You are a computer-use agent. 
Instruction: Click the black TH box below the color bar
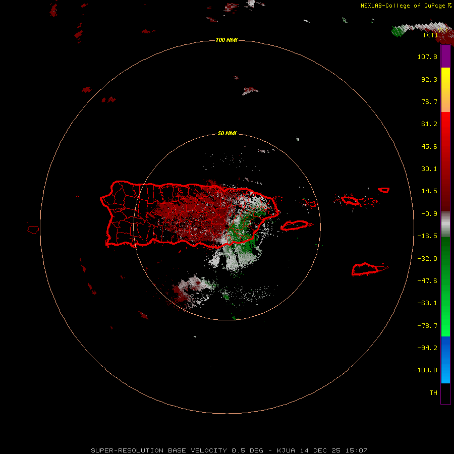point(445,393)
